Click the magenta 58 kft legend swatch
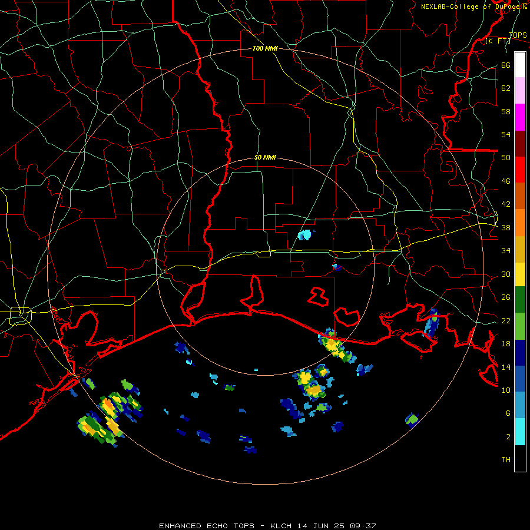The image size is (530, 530). [x=520, y=117]
